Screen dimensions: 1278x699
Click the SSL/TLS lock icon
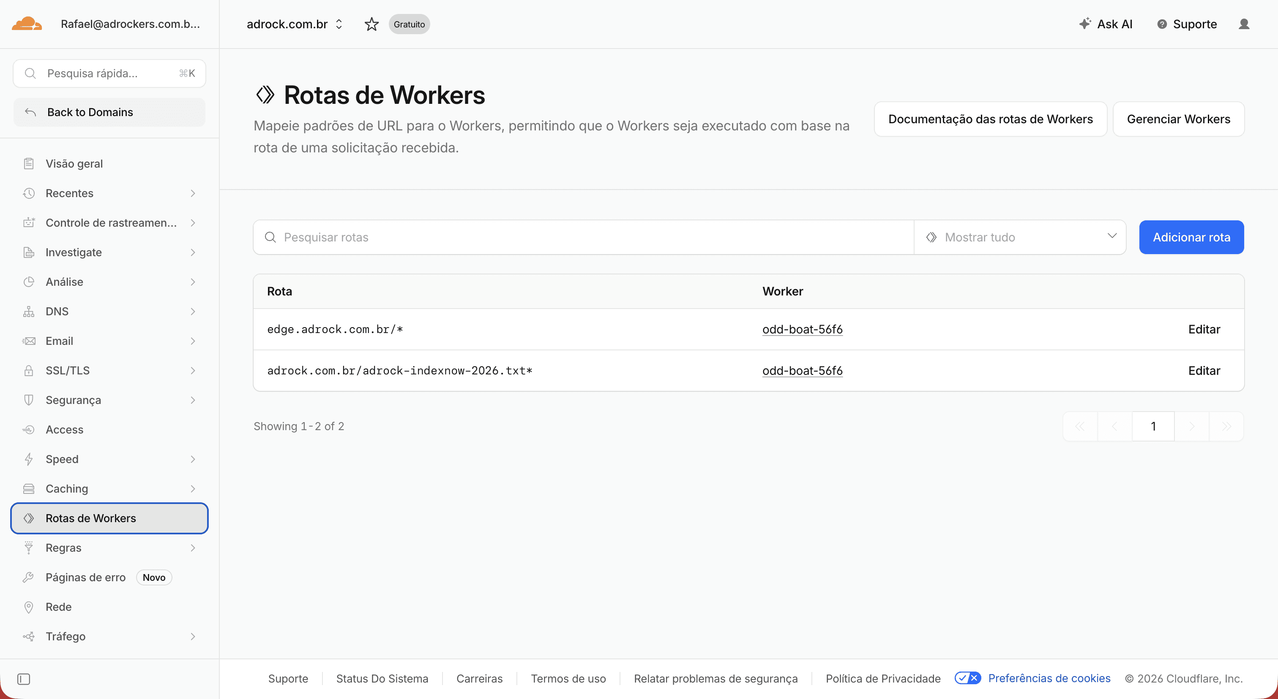coord(29,370)
